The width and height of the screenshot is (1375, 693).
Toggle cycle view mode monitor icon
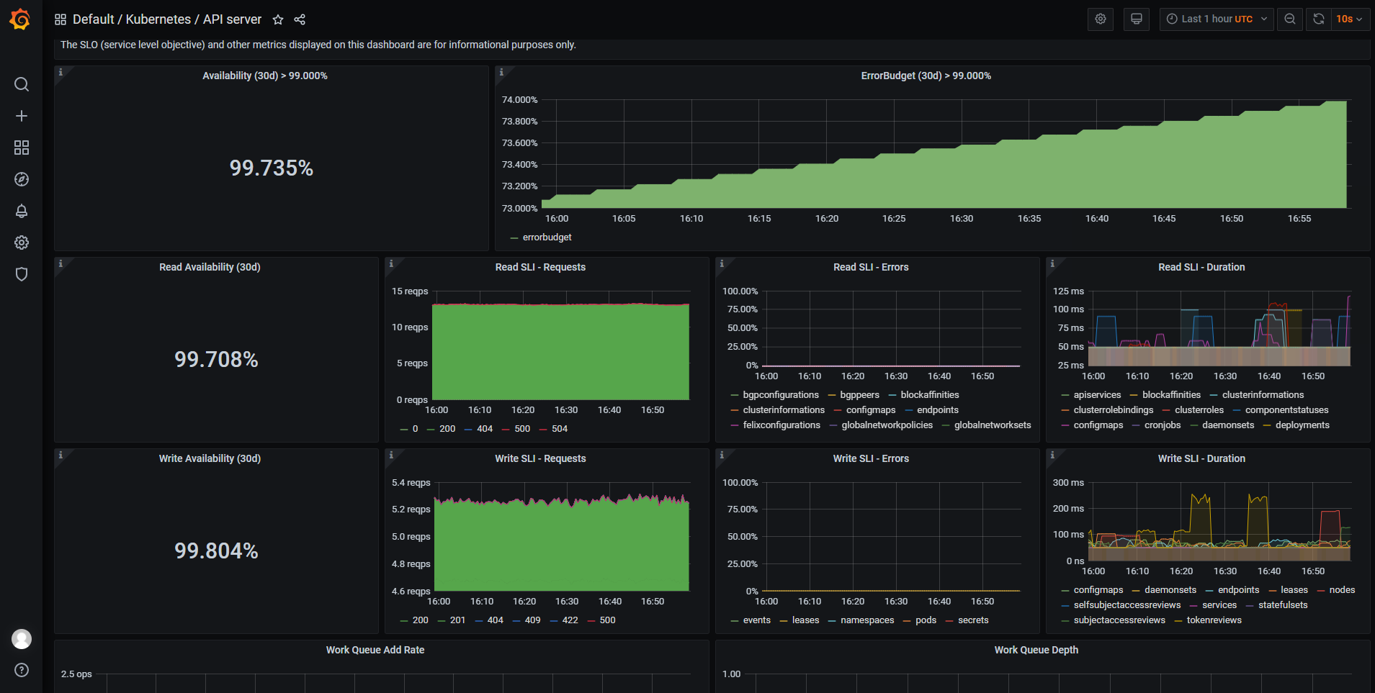[x=1136, y=19]
